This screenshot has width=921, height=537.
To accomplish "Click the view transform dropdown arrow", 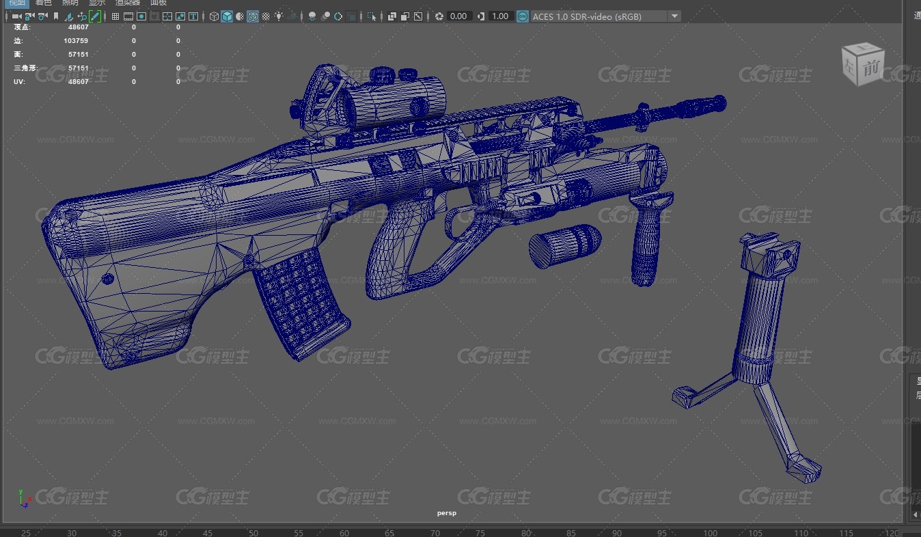I will pyautogui.click(x=674, y=16).
